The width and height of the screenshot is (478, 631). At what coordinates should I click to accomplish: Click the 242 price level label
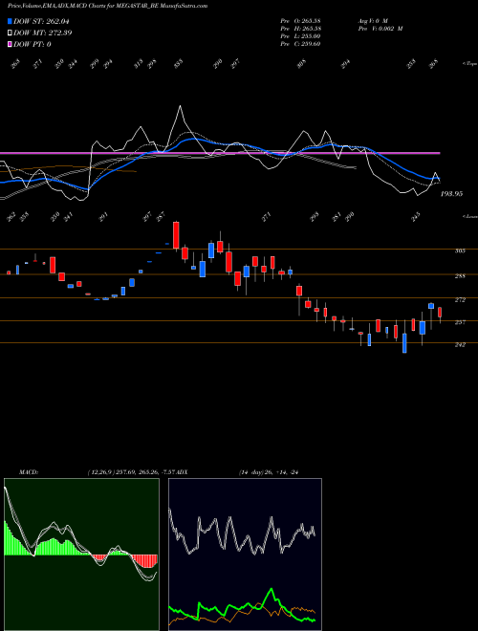(x=460, y=345)
